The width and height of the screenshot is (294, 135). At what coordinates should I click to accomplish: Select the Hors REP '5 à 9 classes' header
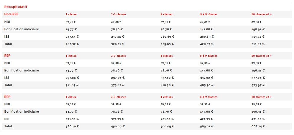click(x=208, y=14)
